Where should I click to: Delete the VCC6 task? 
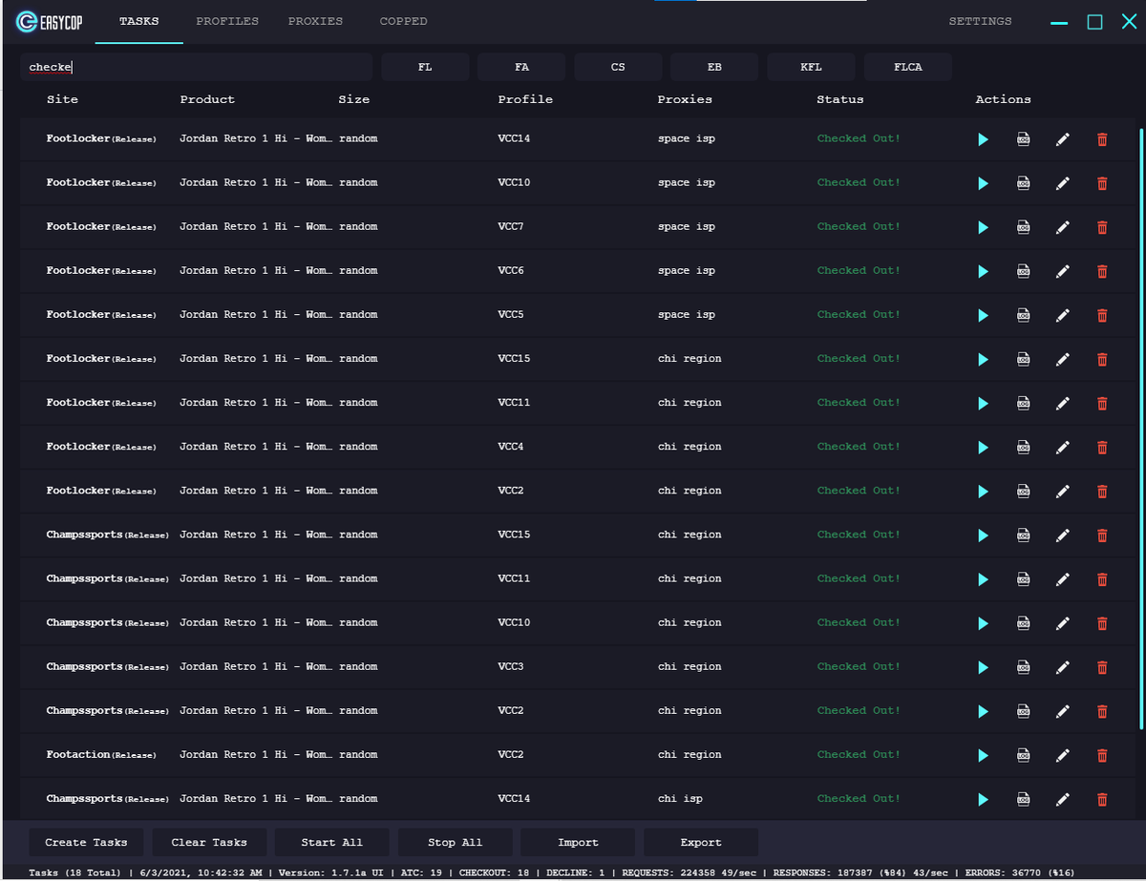1102,271
